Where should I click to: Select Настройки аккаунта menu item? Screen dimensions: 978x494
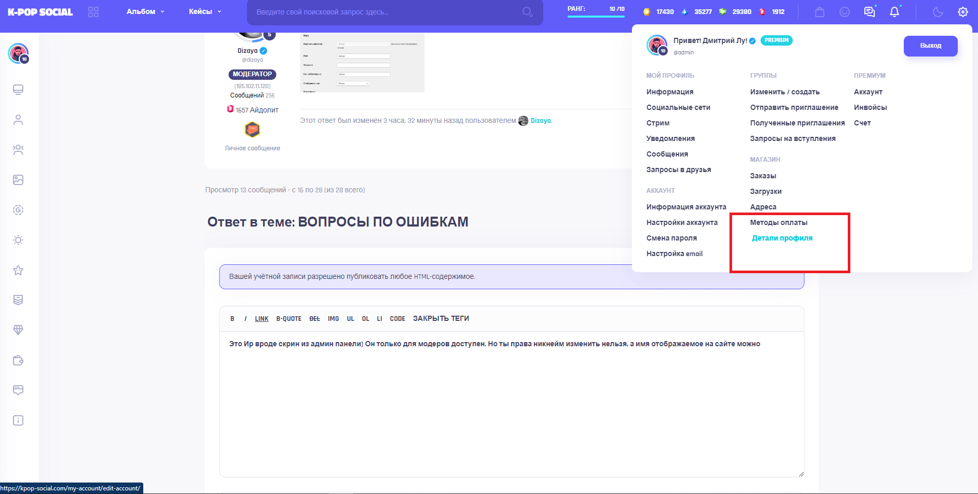(x=682, y=222)
